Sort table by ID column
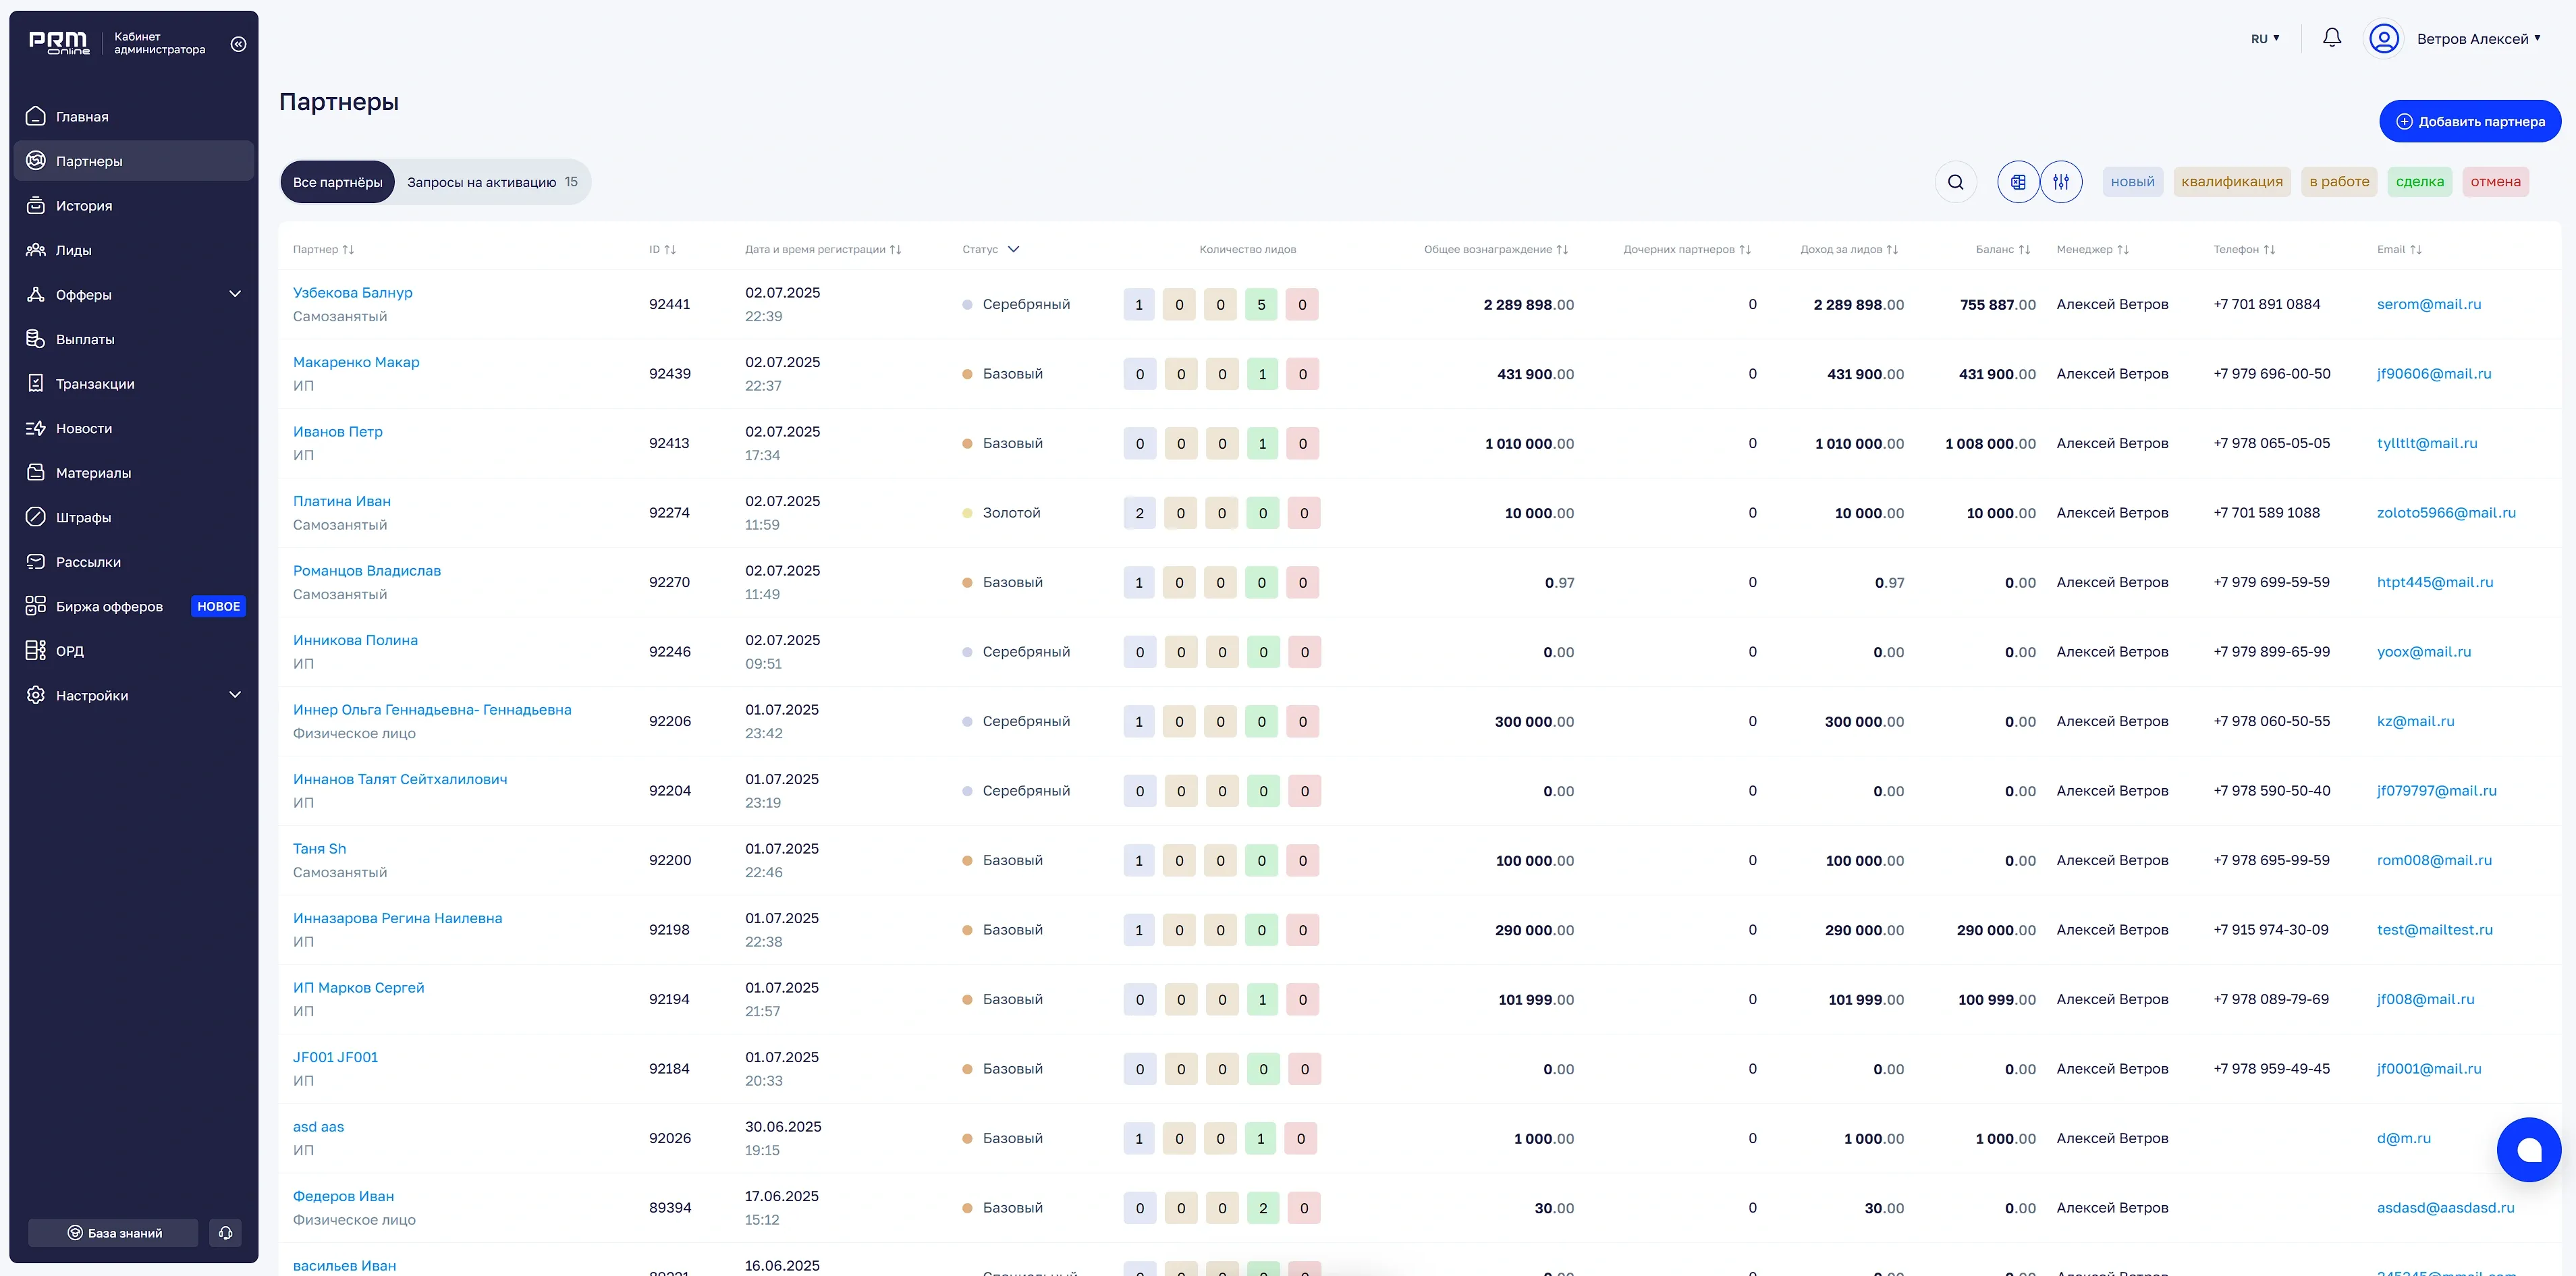This screenshot has height=1276, width=2576. [x=670, y=249]
